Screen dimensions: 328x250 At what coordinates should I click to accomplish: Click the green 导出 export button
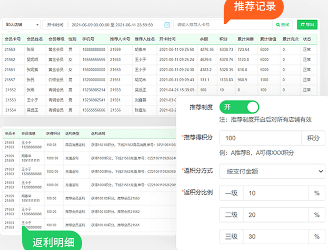(307, 25)
